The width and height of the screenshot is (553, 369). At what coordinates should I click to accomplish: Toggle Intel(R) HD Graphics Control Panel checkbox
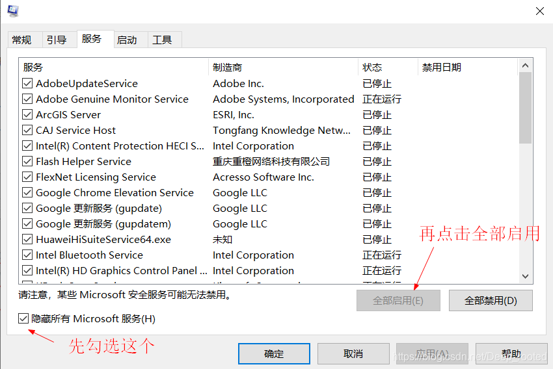click(x=27, y=270)
